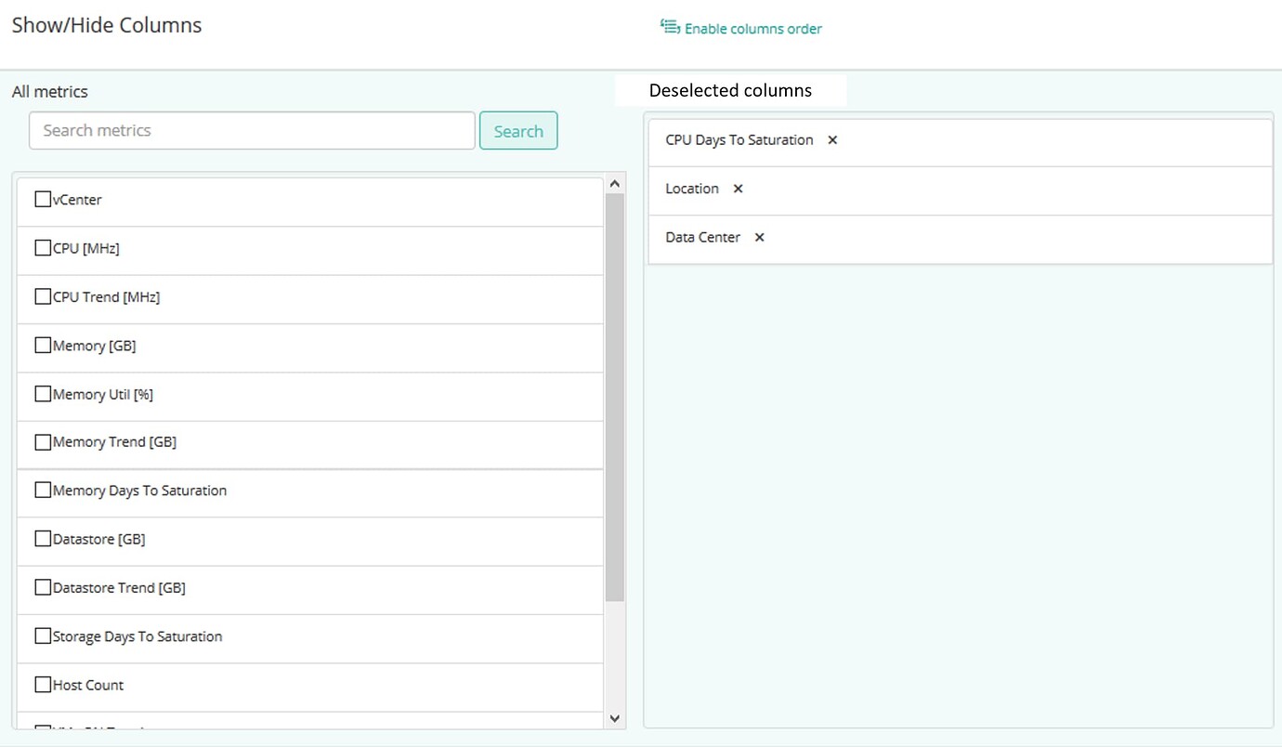The width and height of the screenshot is (1282, 747).
Task: Remove CPU Days To Saturation from deselected columns
Action: [831, 140]
